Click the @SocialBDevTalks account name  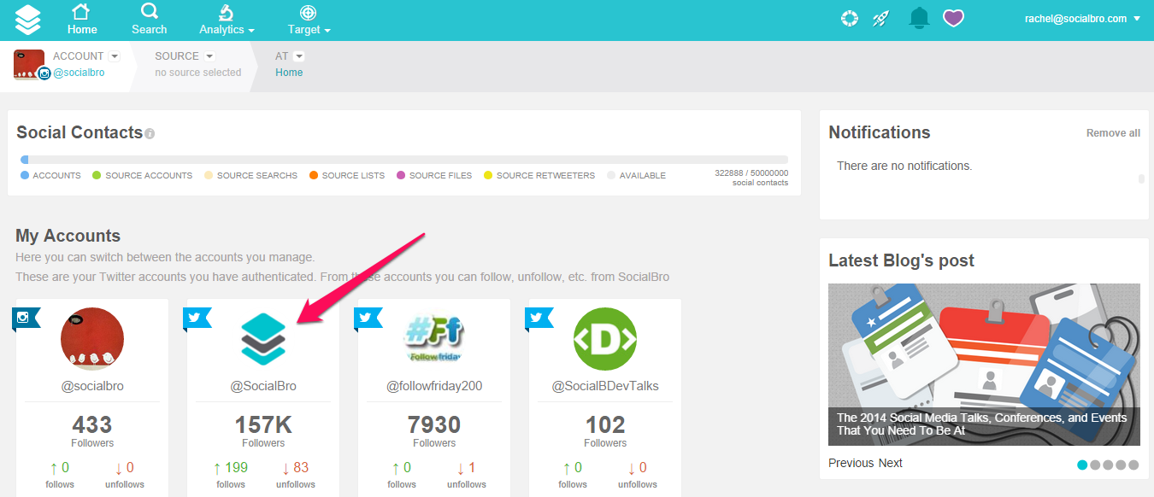point(605,386)
